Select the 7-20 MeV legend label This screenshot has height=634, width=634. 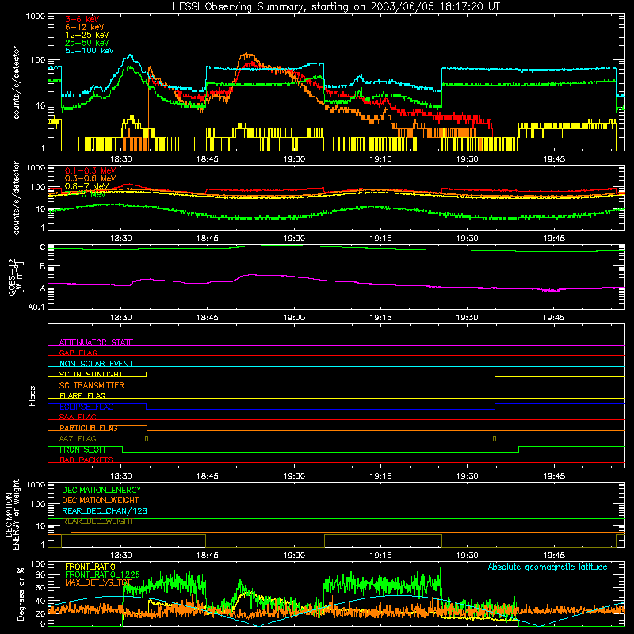coord(86,194)
